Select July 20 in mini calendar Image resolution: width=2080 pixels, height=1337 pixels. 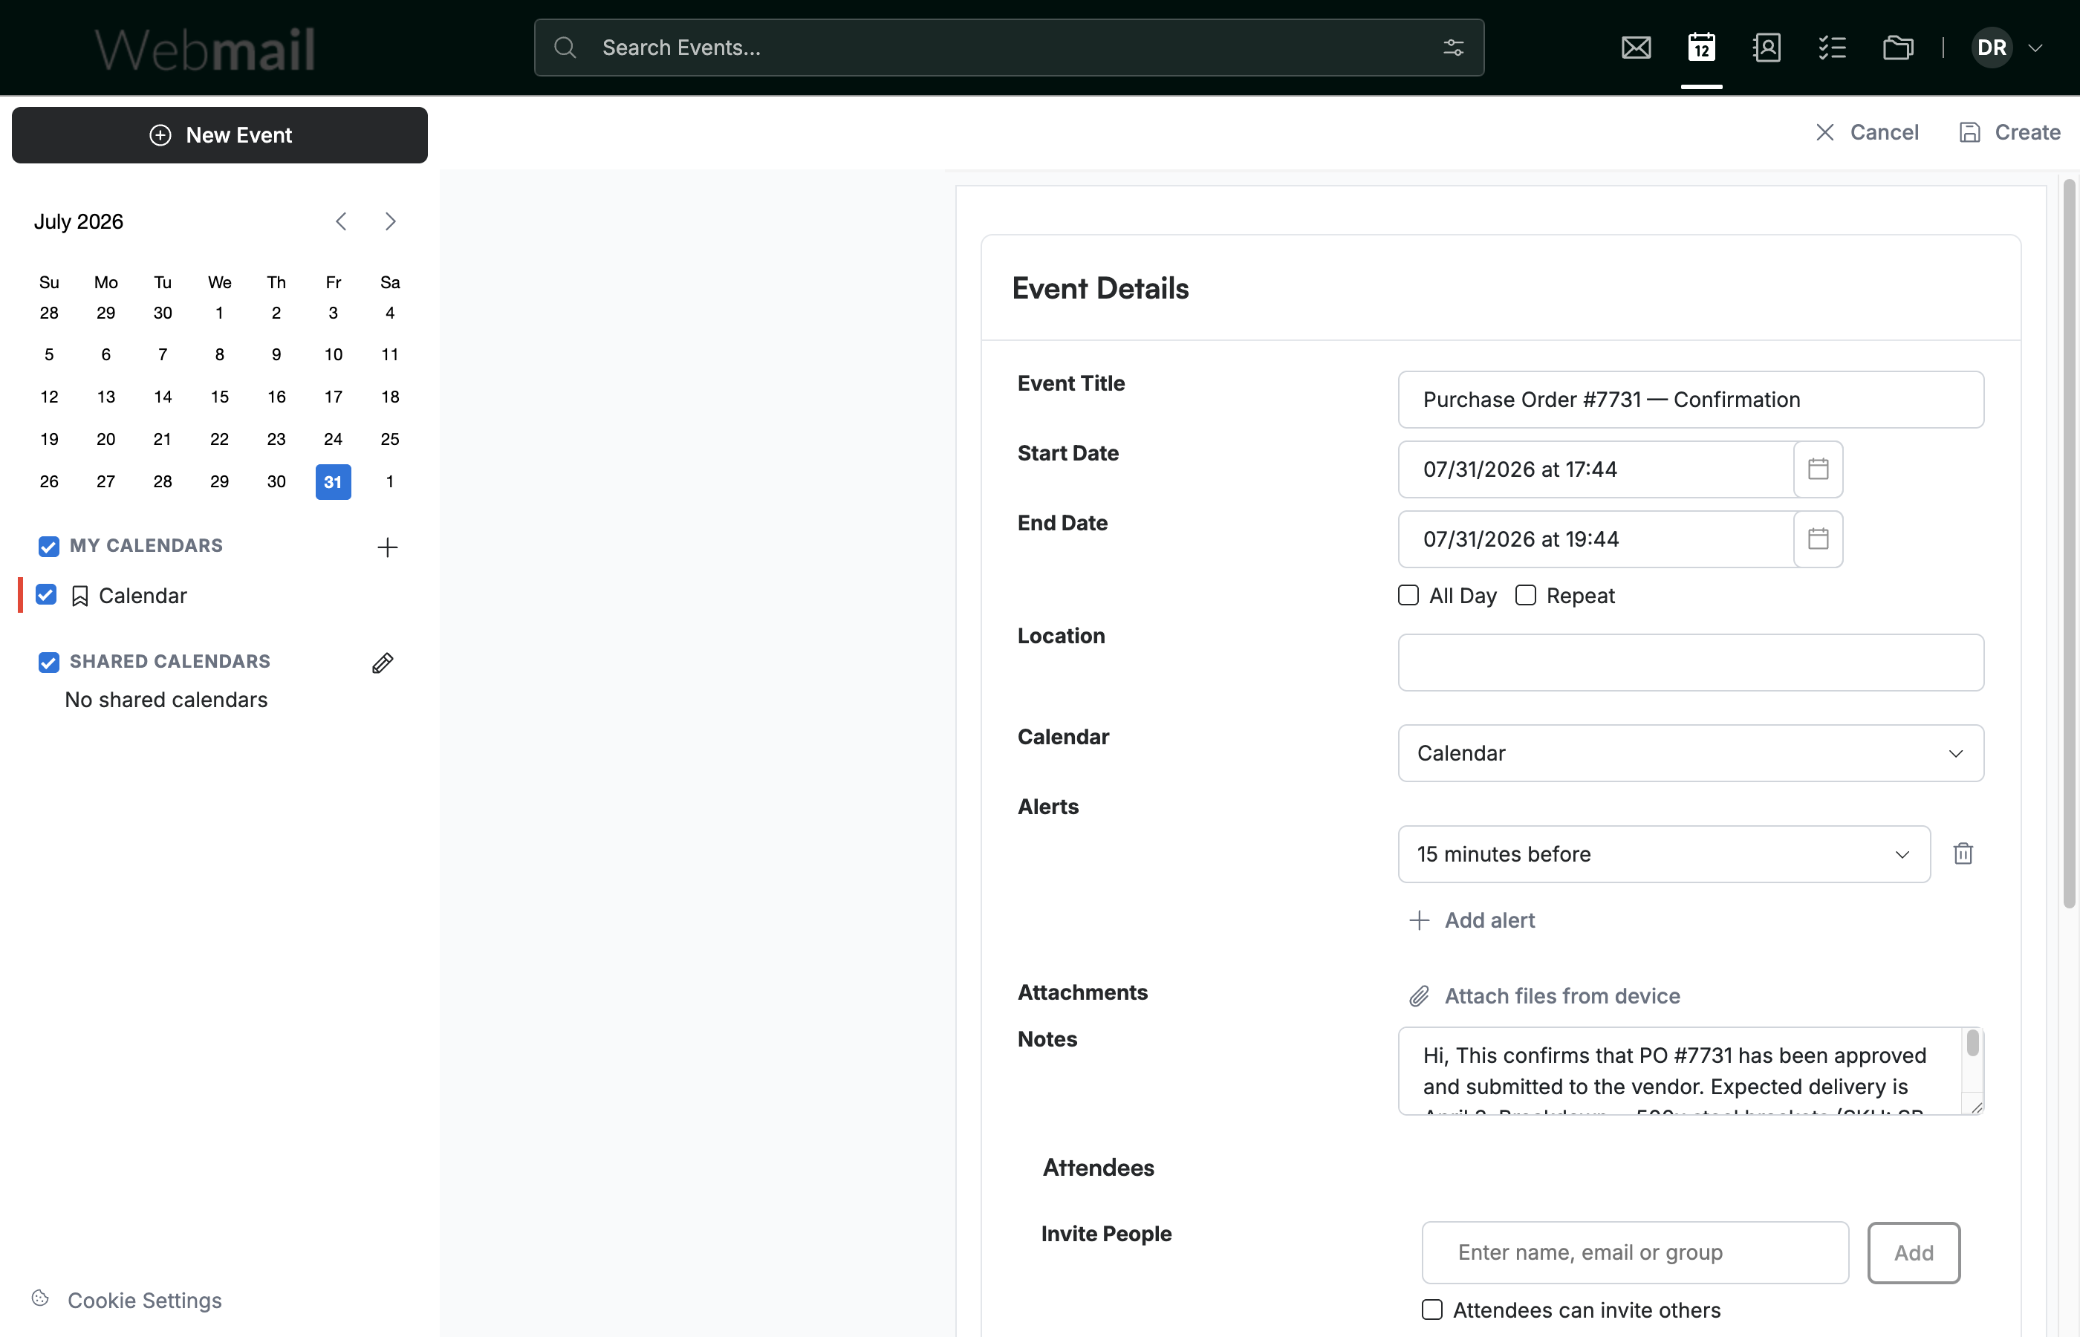106,439
